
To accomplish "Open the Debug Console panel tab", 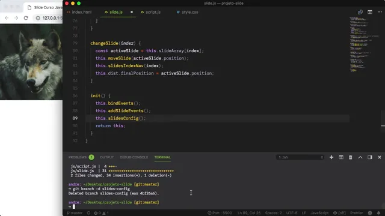I will (134, 157).
